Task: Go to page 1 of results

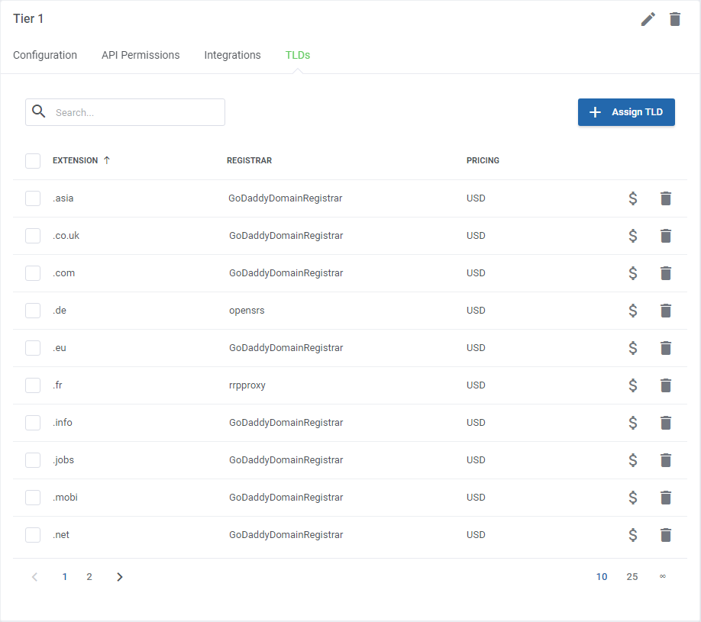Action: click(x=65, y=577)
